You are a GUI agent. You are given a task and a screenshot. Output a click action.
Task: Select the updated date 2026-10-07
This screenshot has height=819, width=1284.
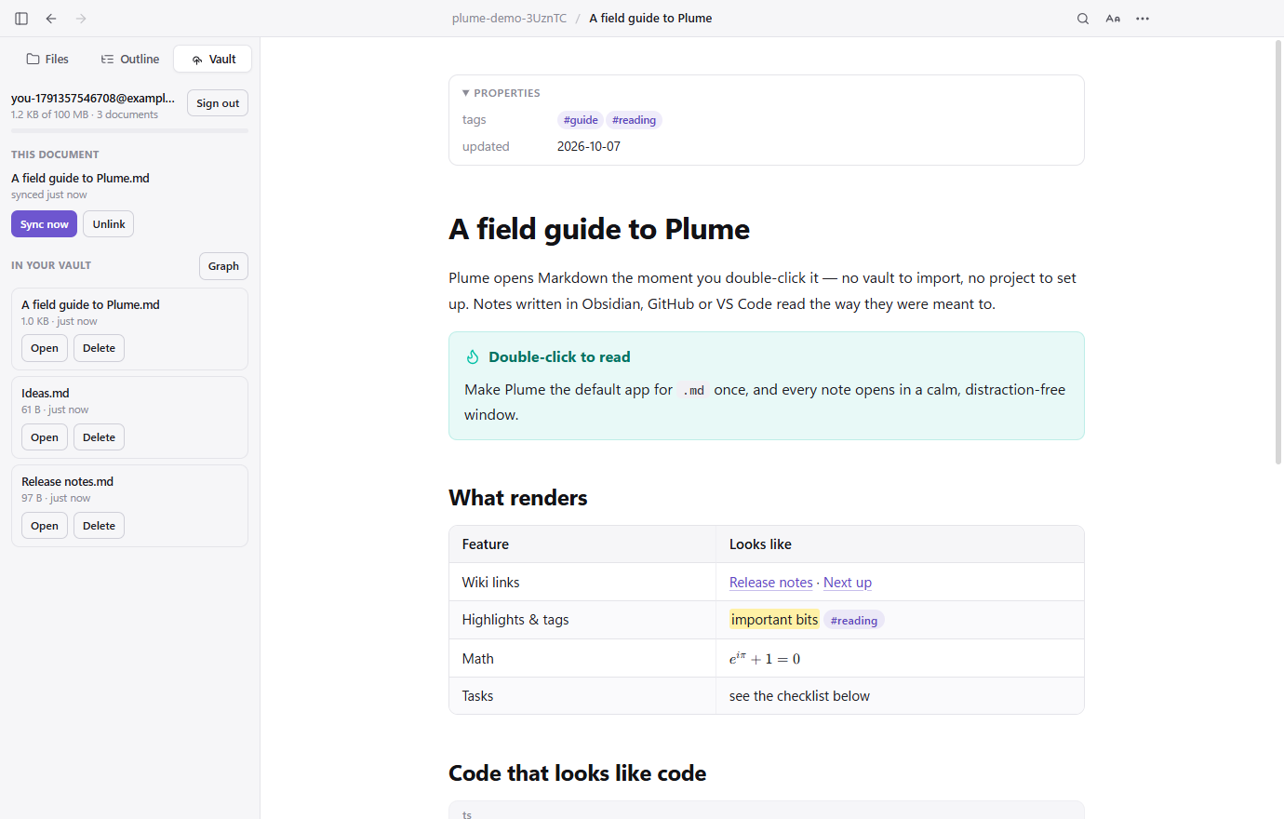589,147
